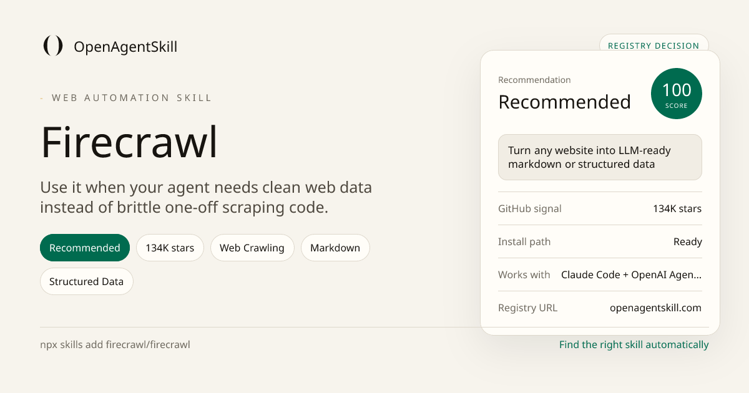749x393 pixels.
Task: Click the Firecrawl title heading
Action: point(129,143)
